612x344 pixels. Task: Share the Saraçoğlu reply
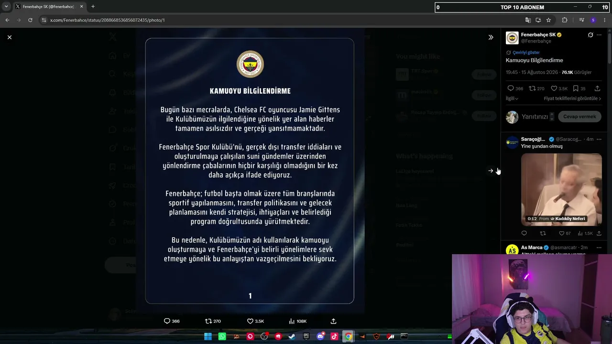pos(599,233)
